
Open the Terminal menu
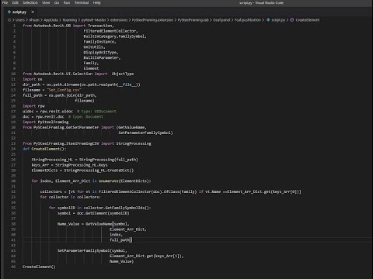pos(82,2)
